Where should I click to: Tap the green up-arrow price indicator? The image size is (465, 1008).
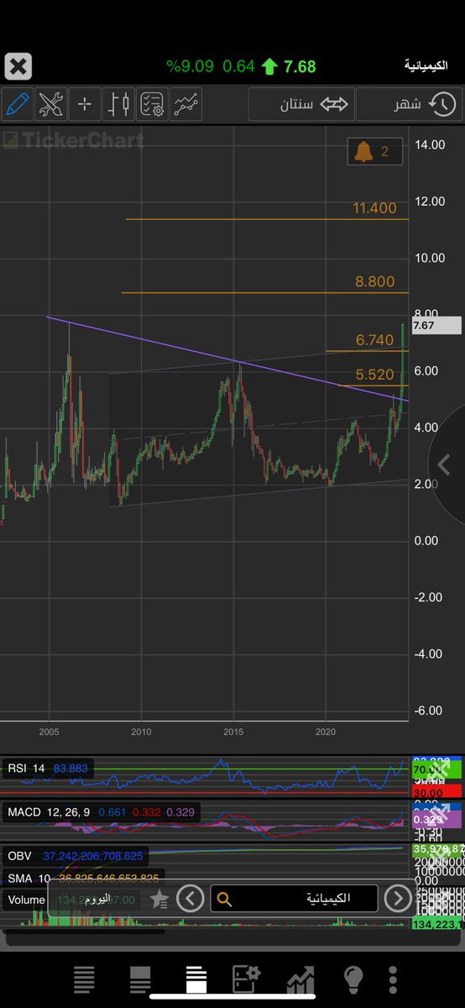pyautogui.click(x=269, y=66)
